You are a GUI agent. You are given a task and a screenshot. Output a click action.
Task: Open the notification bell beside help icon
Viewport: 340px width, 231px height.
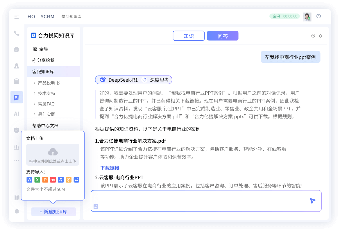(x=321, y=36)
